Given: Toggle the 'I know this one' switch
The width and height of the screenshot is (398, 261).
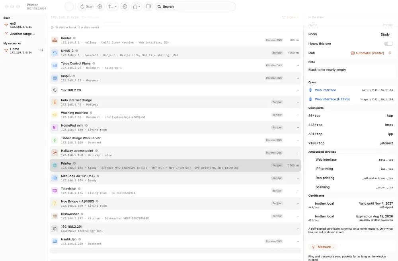Looking at the screenshot, I should point(388,44).
